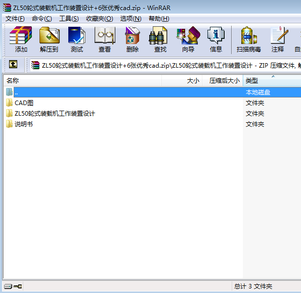The image size is (301, 293).
Task: Open the 工具(S) menu
Action: (x=69, y=19)
